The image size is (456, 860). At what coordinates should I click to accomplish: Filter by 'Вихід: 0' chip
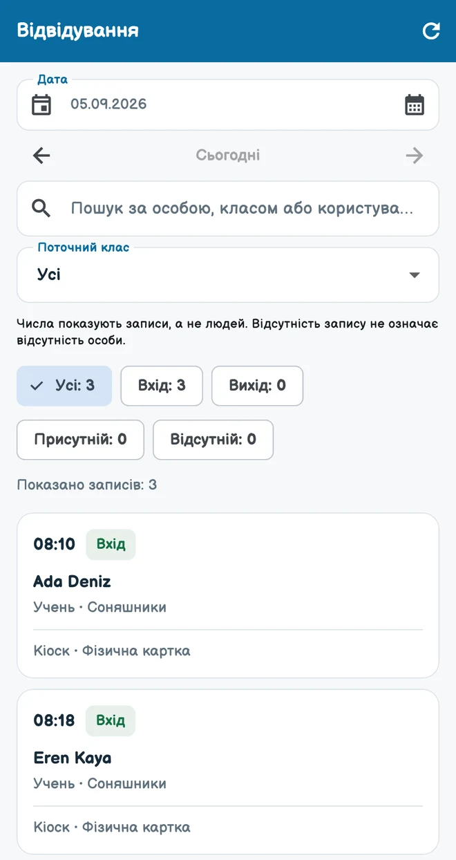tap(257, 386)
